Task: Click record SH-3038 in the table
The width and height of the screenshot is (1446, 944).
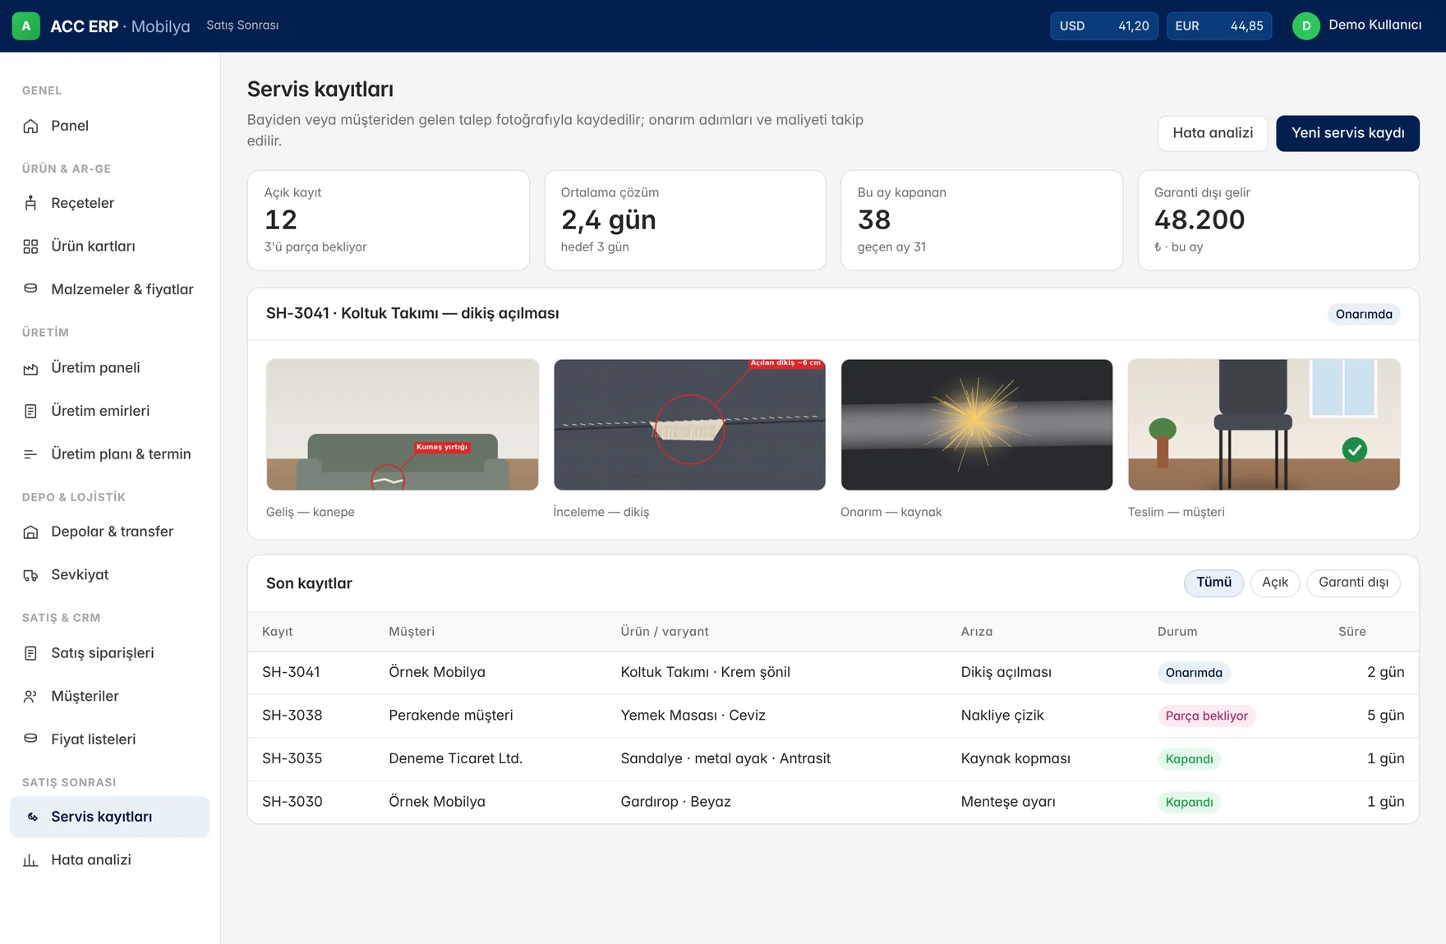Action: (x=833, y=716)
